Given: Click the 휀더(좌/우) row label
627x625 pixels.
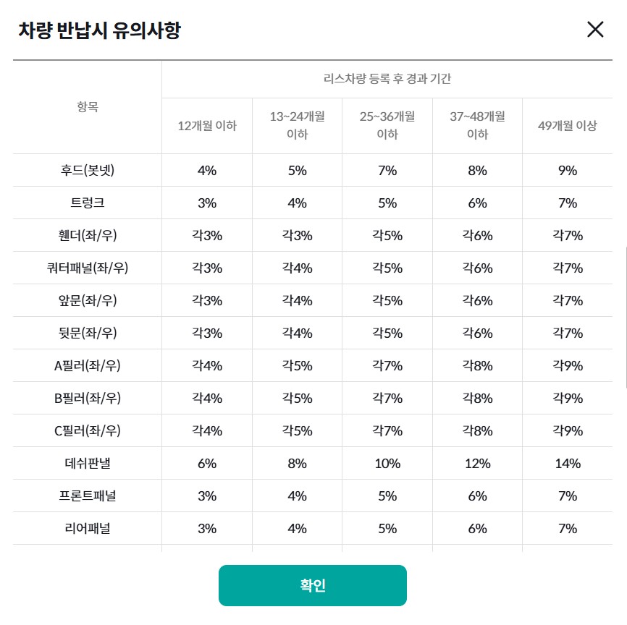Looking at the screenshot, I should [x=88, y=236].
